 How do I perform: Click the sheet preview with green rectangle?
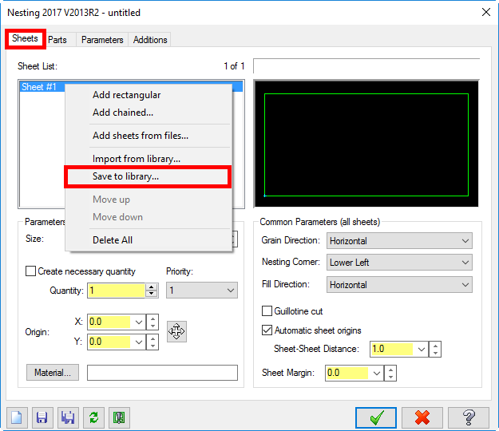pos(366,144)
